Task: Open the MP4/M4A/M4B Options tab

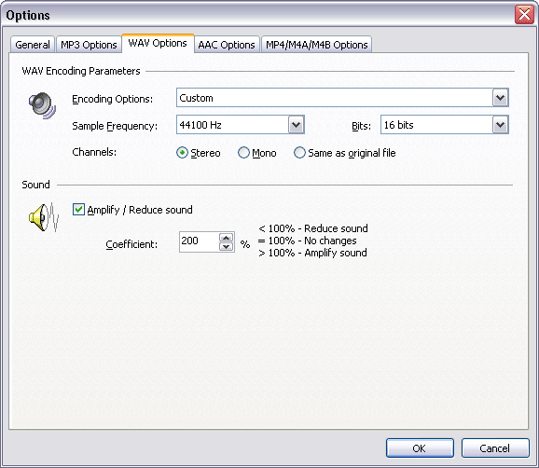Action: pos(317,45)
